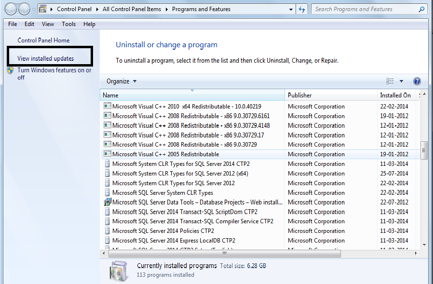The width and height of the screenshot is (433, 284).
Task: Expand the arrow after Control Panel breadcrumb
Action: click(97, 9)
